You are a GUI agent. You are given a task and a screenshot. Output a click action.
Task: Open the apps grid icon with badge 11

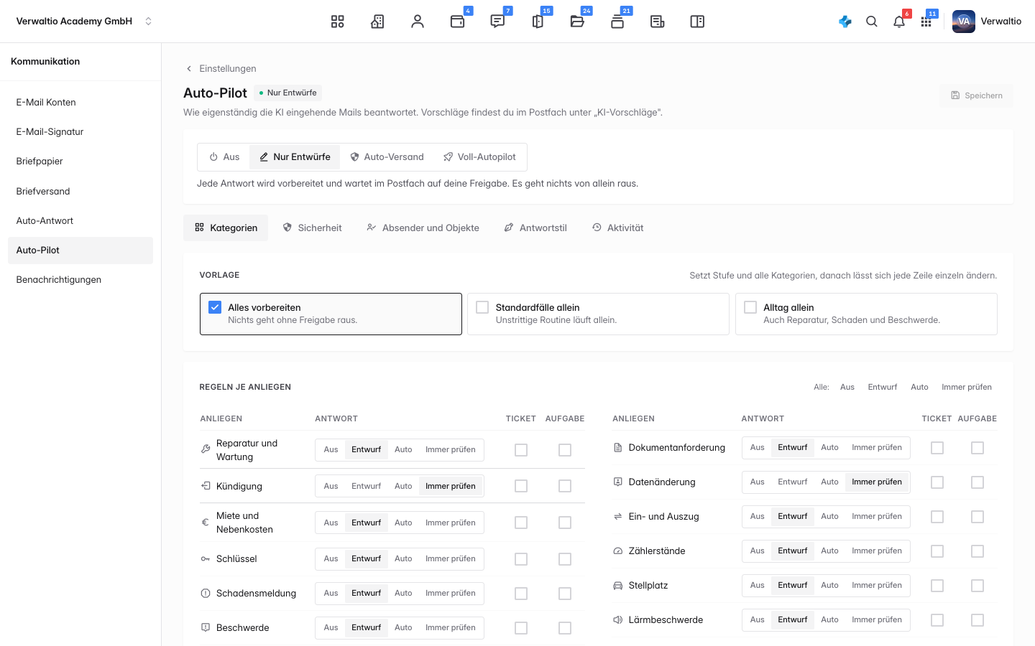pos(926,22)
